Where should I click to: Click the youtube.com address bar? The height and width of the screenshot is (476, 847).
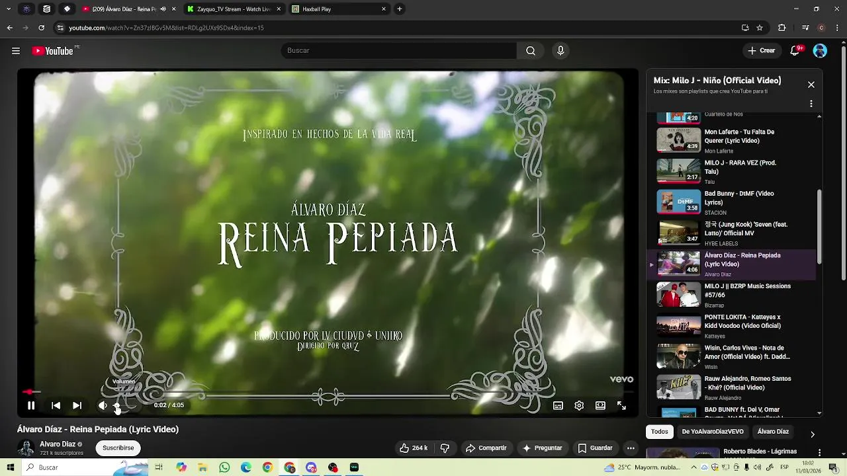coord(397,28)
